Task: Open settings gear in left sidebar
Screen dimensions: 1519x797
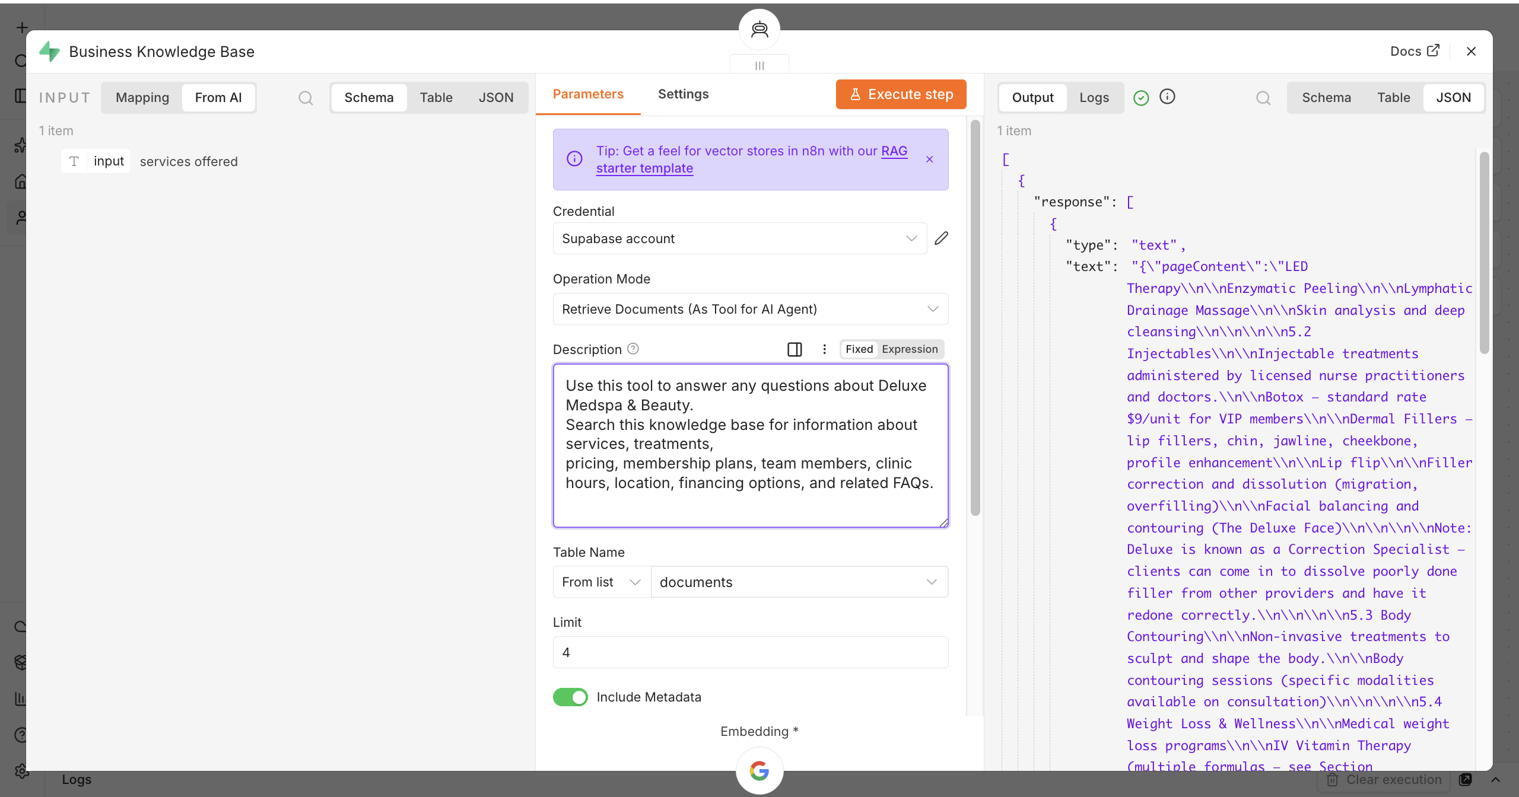Action: point(21,771)
